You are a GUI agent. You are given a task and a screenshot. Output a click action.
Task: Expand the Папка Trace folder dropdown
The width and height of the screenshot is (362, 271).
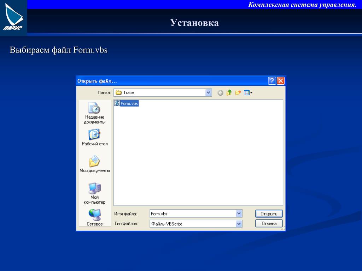[x=208, y=93]
